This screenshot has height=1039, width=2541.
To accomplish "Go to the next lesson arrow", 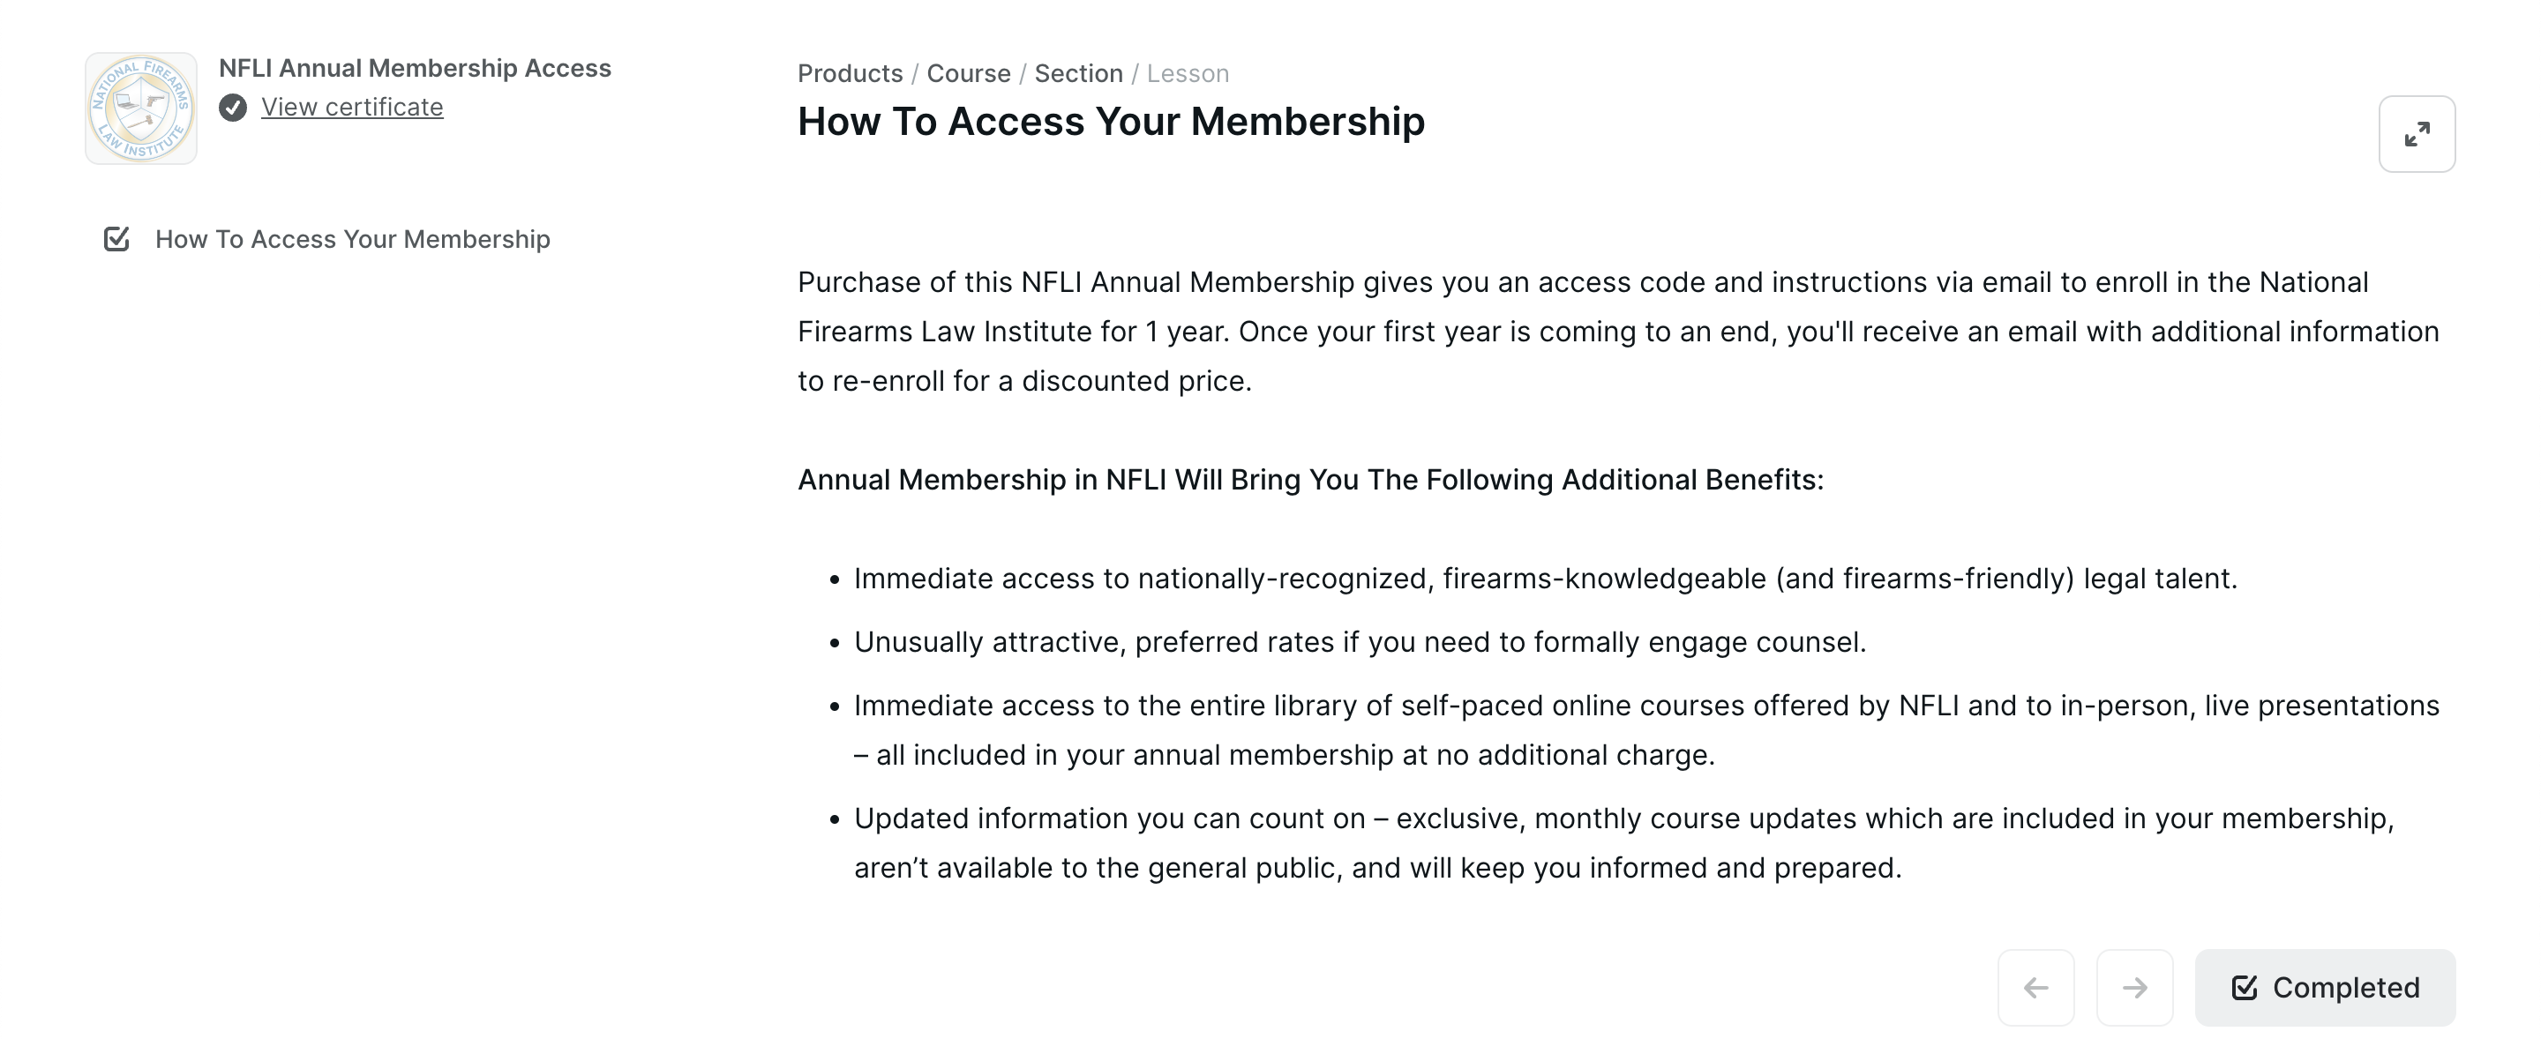I will coord(2133,987).
